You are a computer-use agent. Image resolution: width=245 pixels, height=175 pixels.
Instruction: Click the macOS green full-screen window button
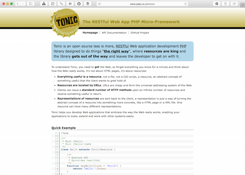12,4
